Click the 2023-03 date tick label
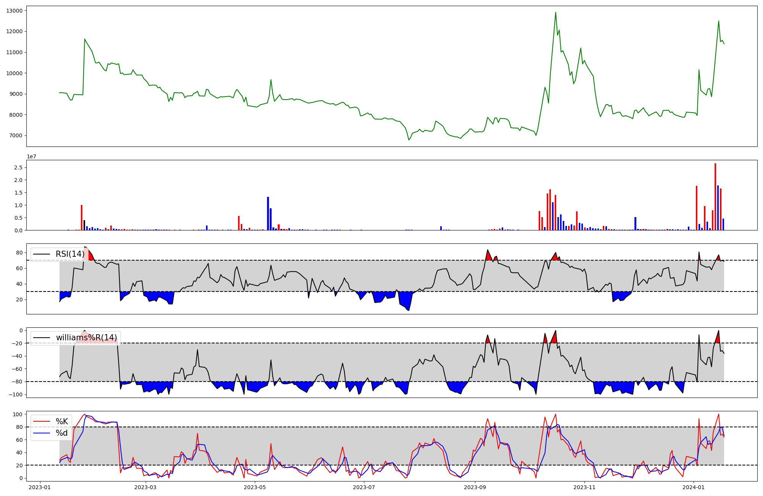Viewport: 763px width, 496px height. (146, 487)
